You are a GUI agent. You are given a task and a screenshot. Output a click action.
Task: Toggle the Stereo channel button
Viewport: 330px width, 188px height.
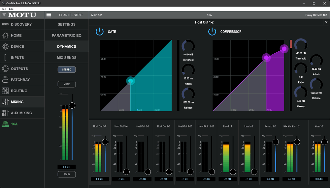(67, 69)
